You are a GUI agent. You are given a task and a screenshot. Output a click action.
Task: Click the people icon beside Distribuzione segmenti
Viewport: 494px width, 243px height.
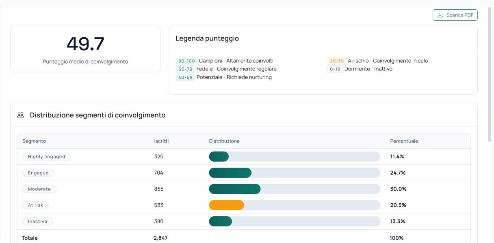click(21, 115)
